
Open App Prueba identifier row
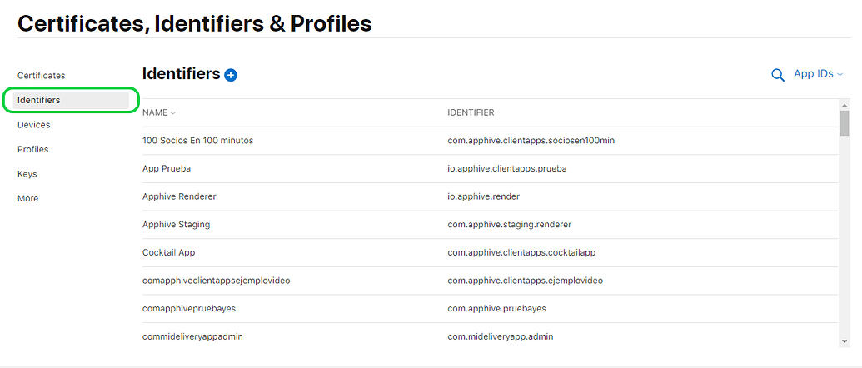pyautogui.click(x=488, y=169)
